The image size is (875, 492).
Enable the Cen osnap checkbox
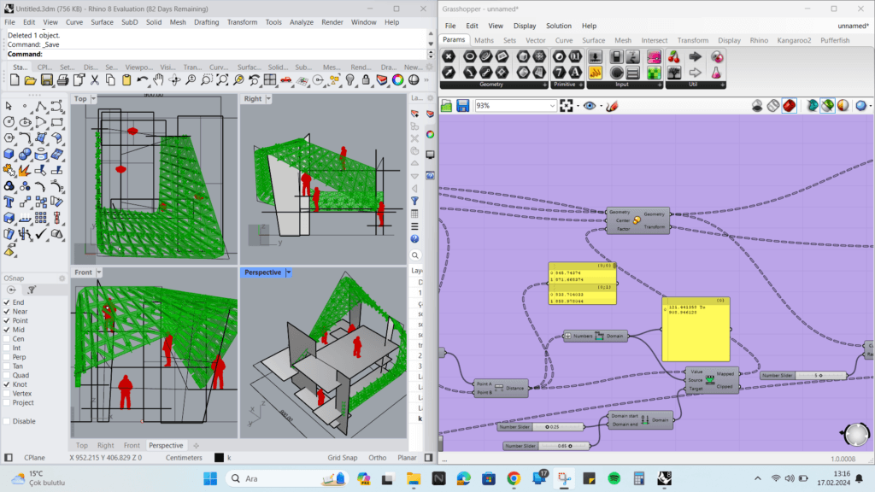pos(7,338)
